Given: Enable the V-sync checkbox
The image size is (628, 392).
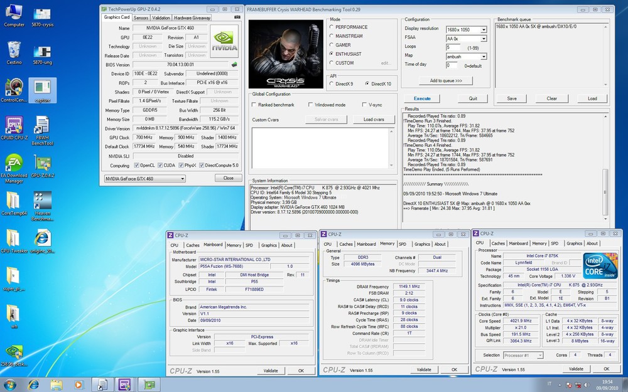Looking at the screenshot, I should 364,104.
